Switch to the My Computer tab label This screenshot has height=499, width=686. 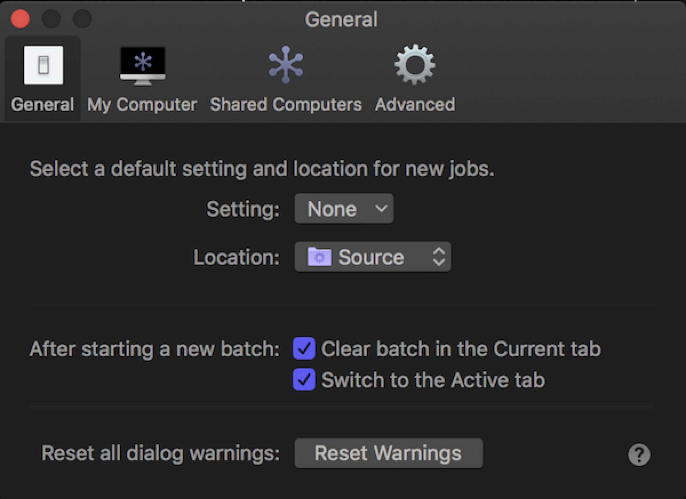[x=142, y=105]
